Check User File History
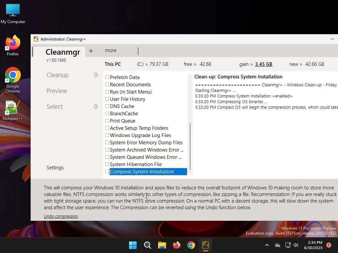 [107, 99]
